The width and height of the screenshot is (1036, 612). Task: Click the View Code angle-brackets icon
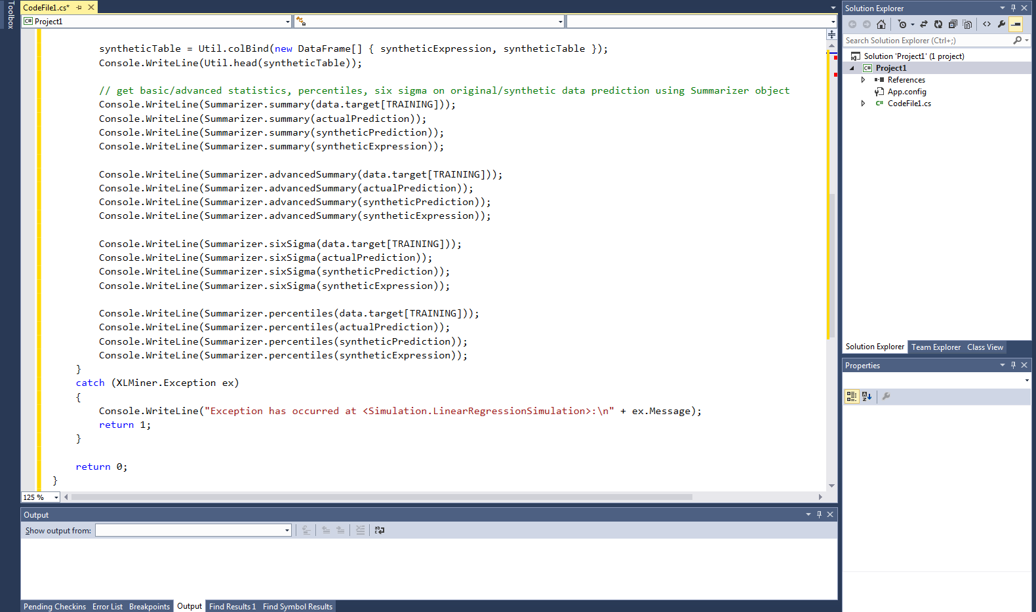point(987,24)
